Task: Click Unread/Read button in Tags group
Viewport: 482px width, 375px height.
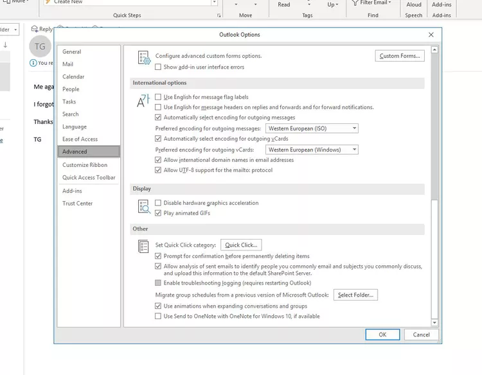Action: click(283, 4)
